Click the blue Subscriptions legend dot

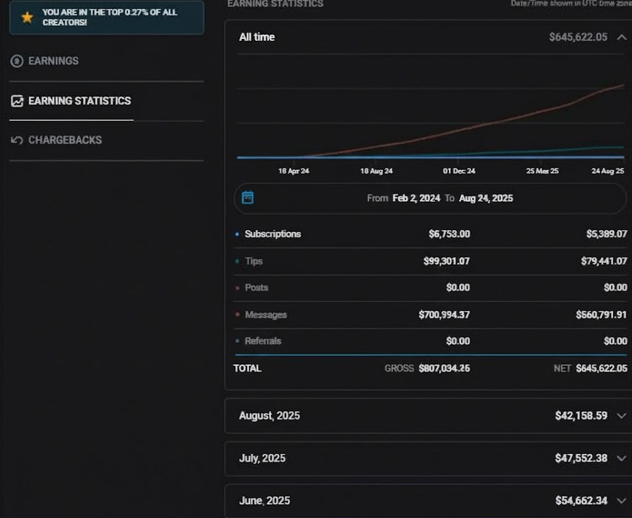coord(237,234)
